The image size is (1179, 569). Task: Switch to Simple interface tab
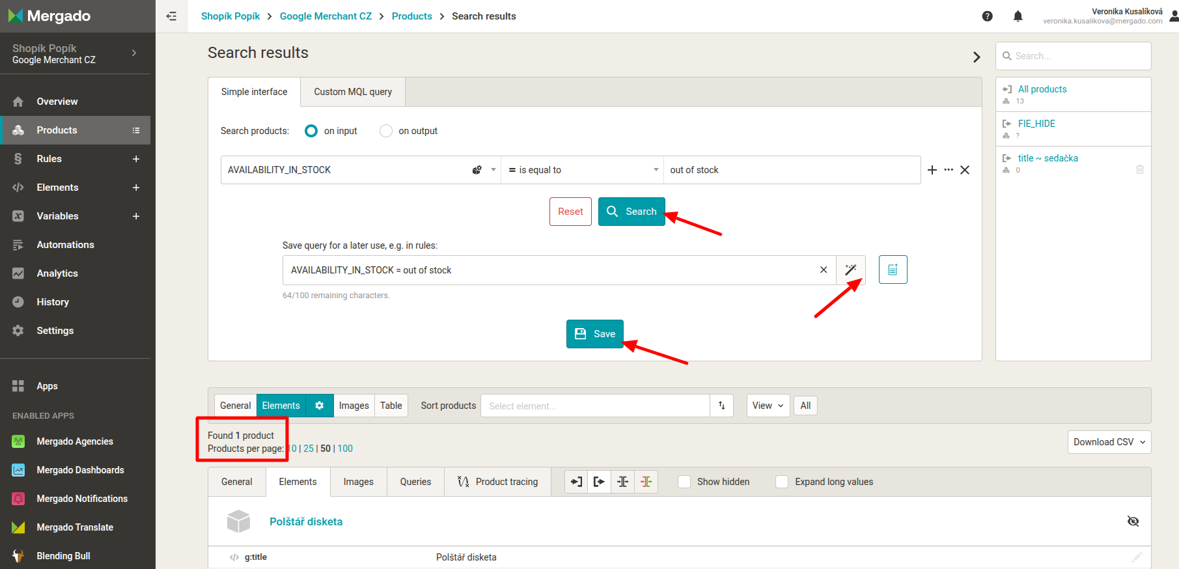254,92
